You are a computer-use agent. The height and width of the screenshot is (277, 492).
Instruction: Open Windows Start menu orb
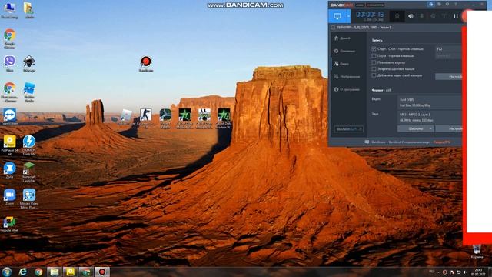(x=7, y=272)
